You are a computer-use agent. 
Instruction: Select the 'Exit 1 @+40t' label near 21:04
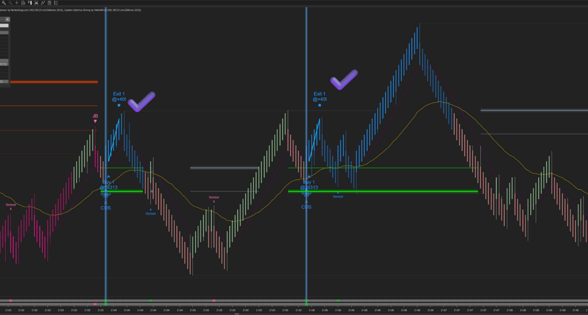(119, 97)
